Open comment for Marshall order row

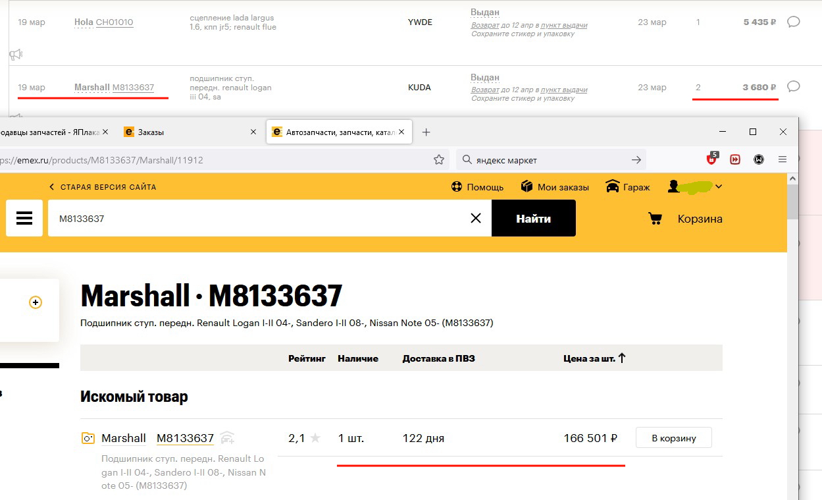point(794,86)
